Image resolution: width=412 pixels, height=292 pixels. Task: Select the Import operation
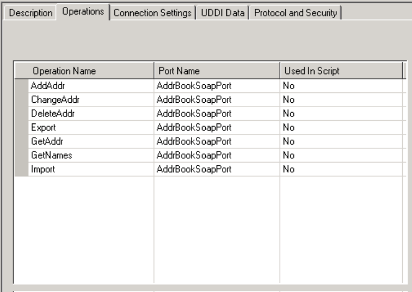43,170
